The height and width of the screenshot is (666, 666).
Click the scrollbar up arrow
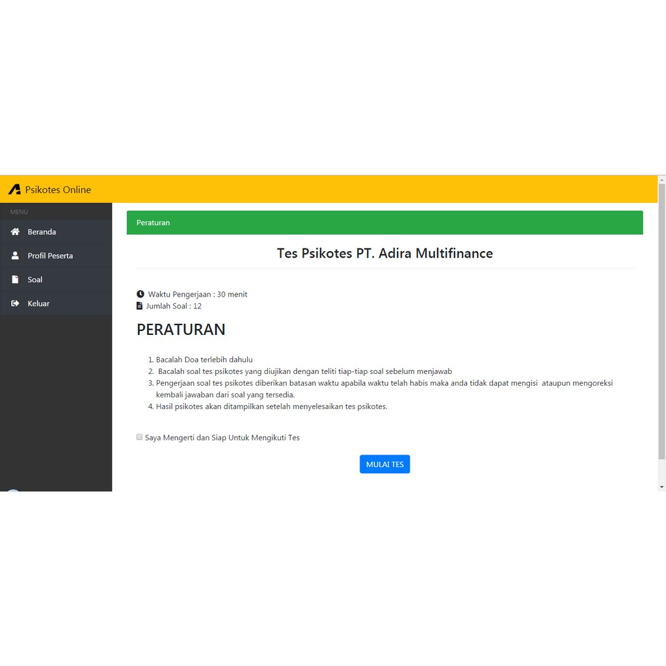tap(661, 180)
